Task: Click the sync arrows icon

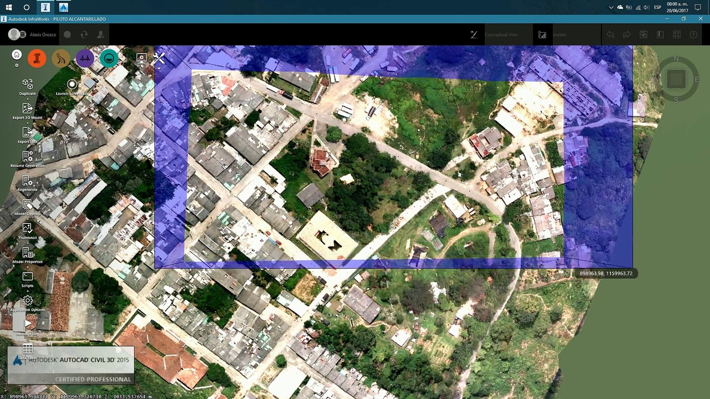Action: pos(84,34)
